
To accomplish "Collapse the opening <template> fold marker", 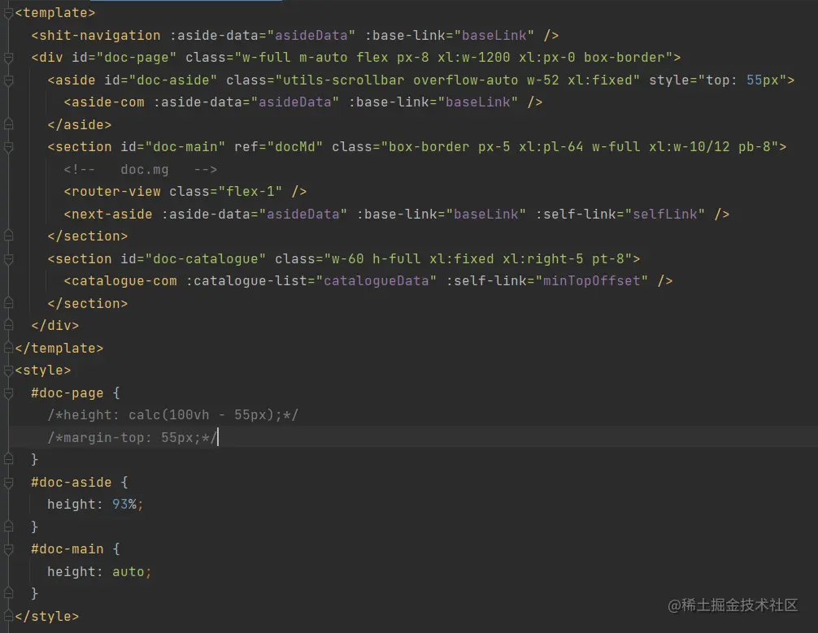I will tap(8, 13).
